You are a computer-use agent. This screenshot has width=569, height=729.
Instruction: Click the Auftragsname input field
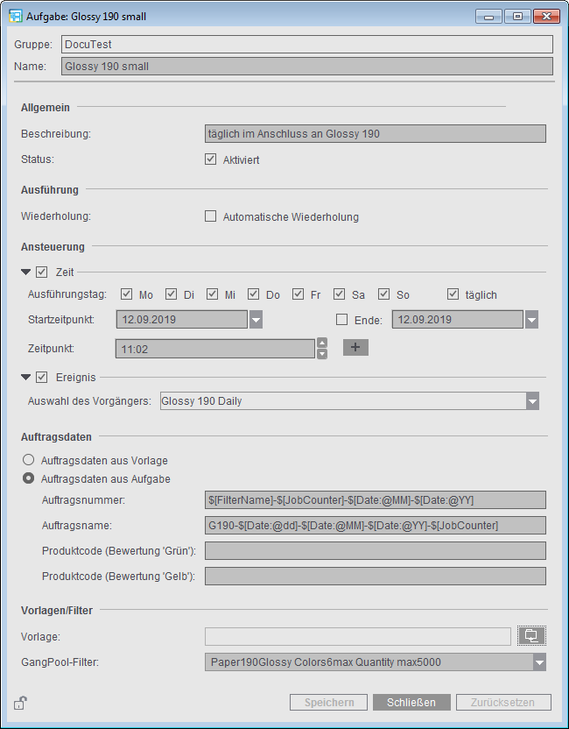click(x=376, y=526)
